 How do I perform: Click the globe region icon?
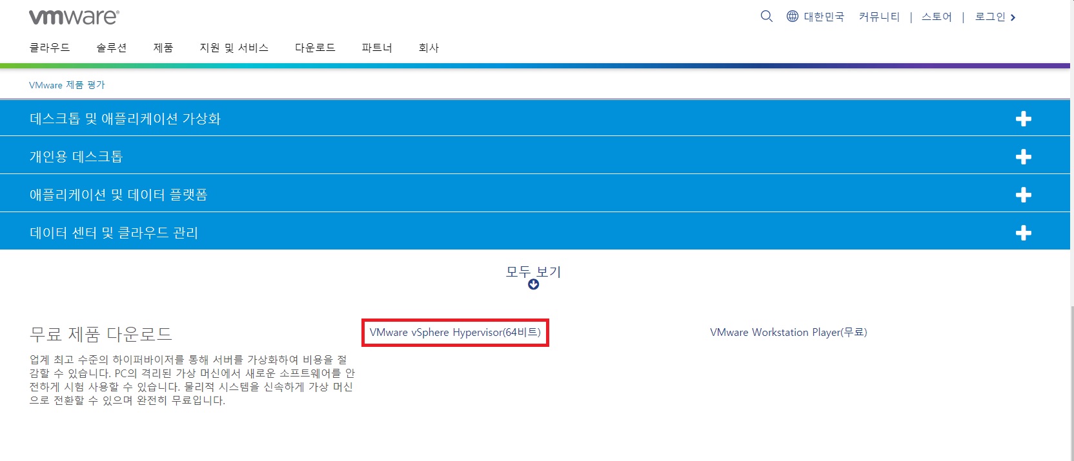792,16
